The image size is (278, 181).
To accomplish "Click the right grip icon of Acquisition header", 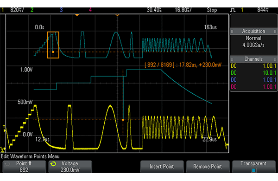I will pos(275,32).
